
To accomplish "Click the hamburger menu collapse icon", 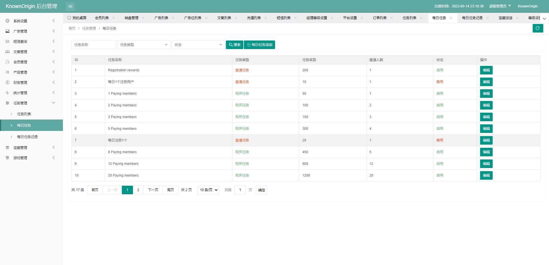I will [70, 6].
